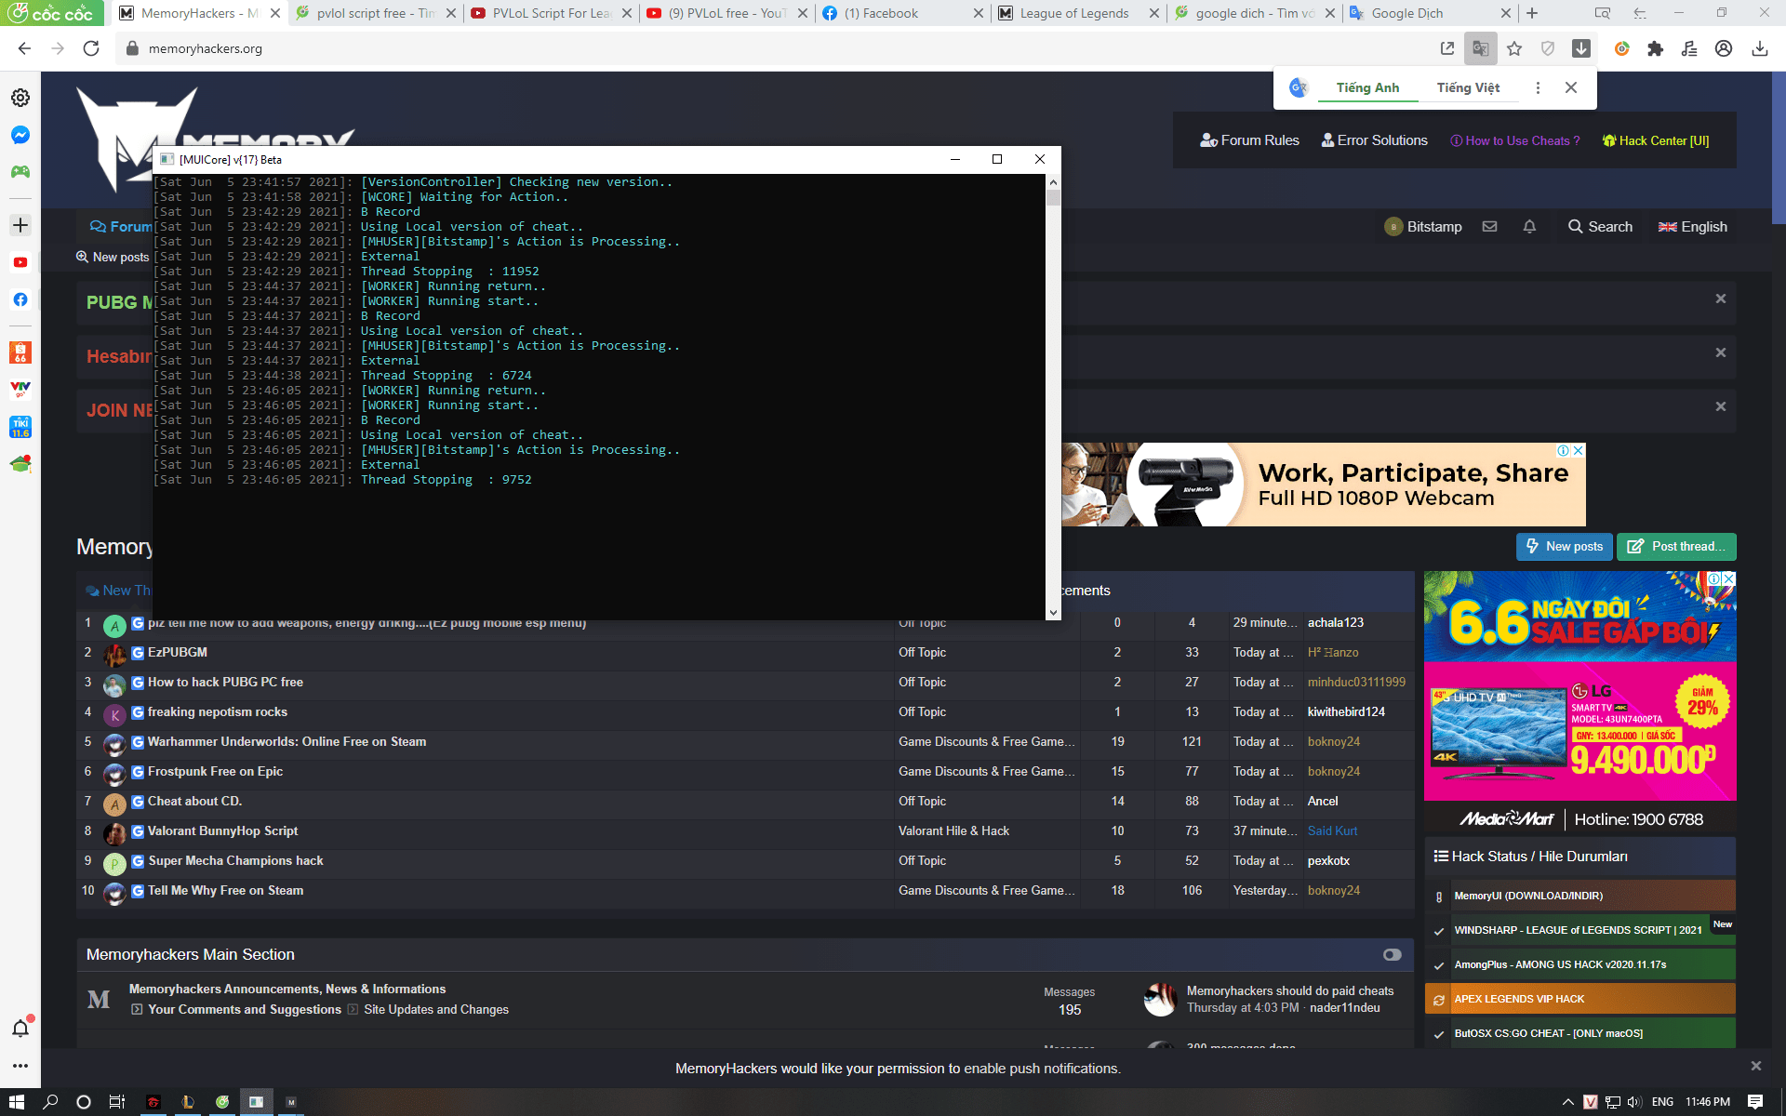This screenshot has height=1116, width=1786.
Task: Open the gaming controller sidebar icon
Action: pos(20,172)
